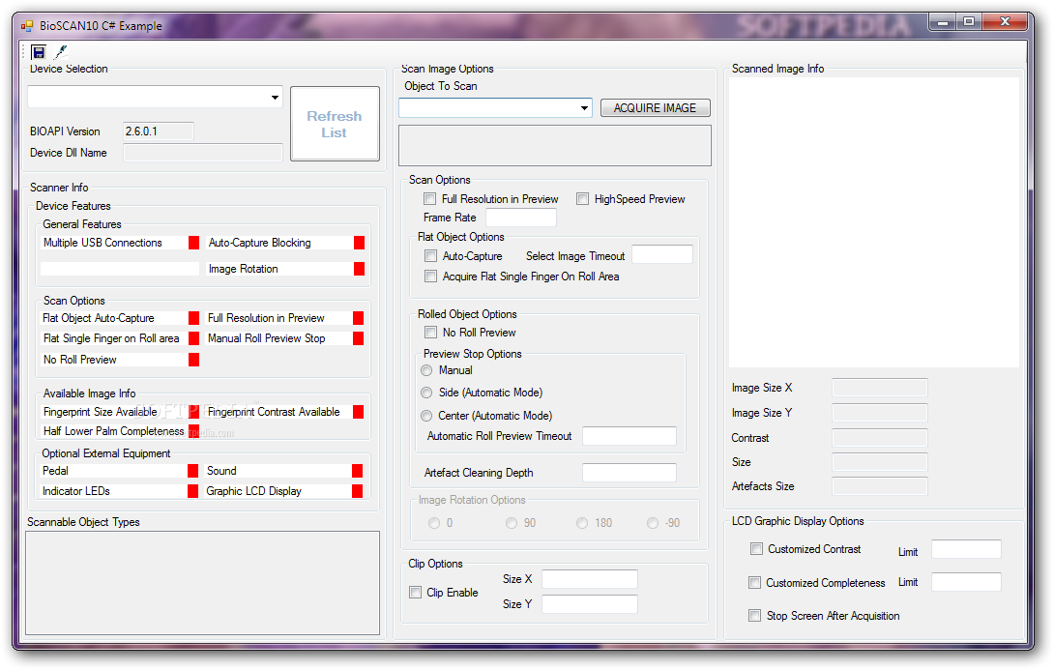
Task: Click the Image Size X field
Action: tap(879, 388)
